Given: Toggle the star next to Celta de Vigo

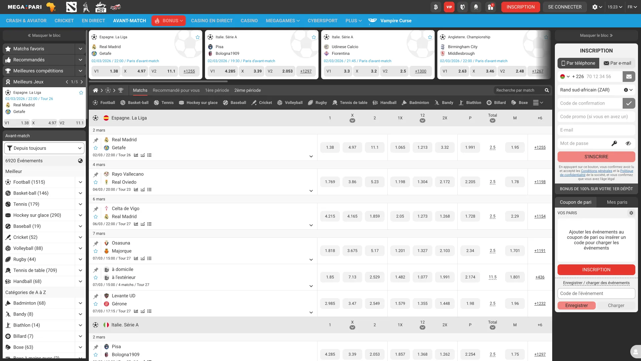Looking at the screenshot, I should (96, 217).
